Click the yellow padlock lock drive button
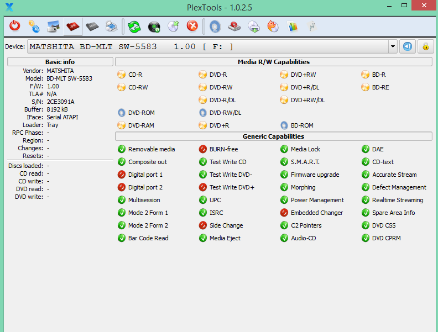 [426, 46]
